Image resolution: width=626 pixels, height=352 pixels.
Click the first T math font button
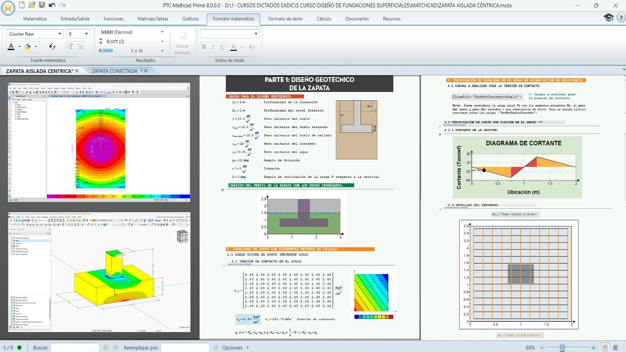coord(70,47)
